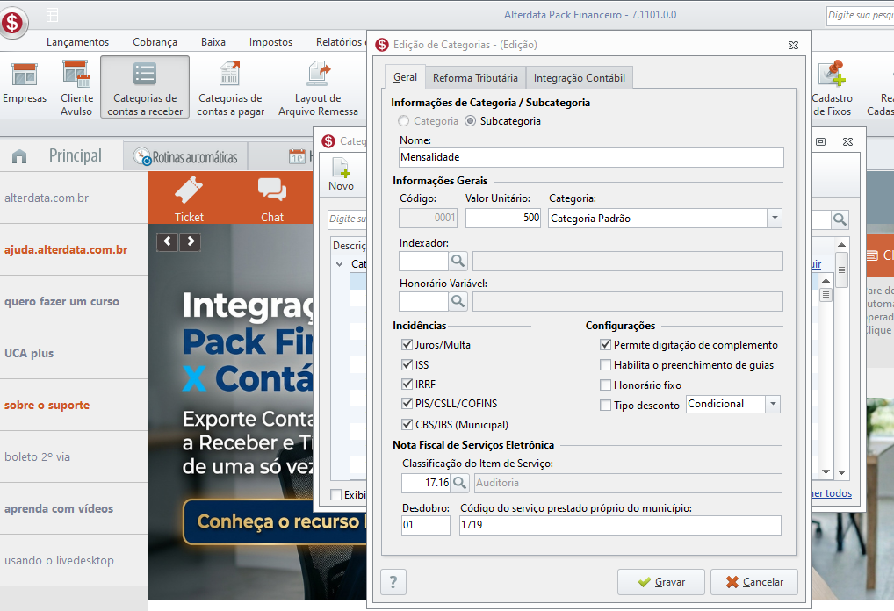Click Honorário Variável search magnifier icon
Screen dimensions: 894x611
point(458,301)
